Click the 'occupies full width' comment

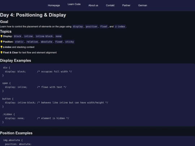(x=55, y=72)
